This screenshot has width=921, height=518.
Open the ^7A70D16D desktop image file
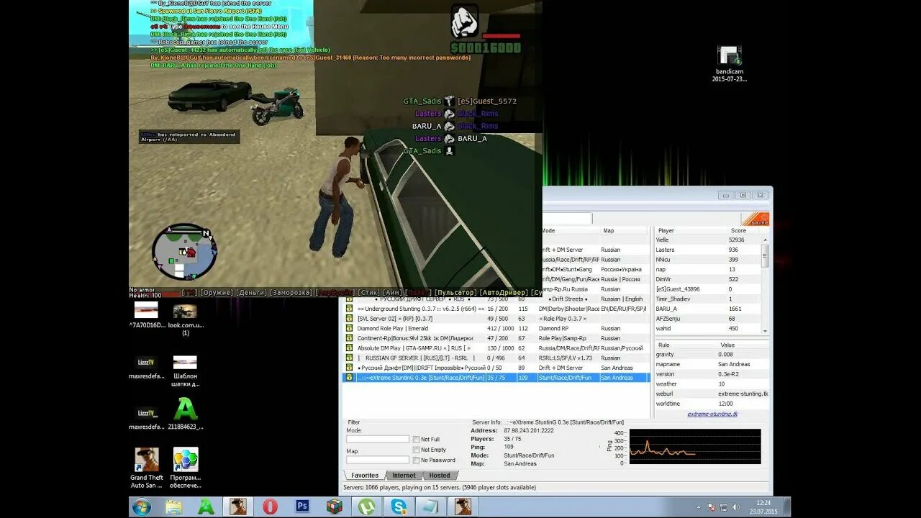tap(146, 316)
